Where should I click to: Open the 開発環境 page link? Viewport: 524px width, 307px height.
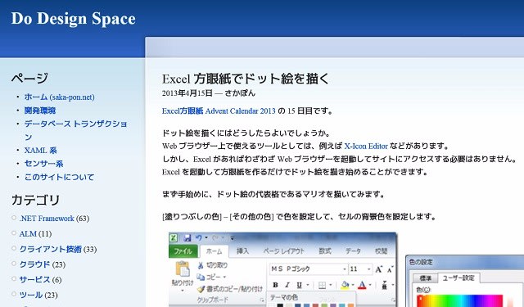[40, 111]
